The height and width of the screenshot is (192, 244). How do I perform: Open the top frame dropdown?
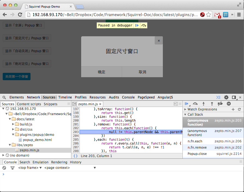point(30,168)
